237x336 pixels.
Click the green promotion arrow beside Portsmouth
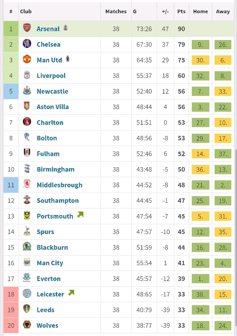click(80, 214)
